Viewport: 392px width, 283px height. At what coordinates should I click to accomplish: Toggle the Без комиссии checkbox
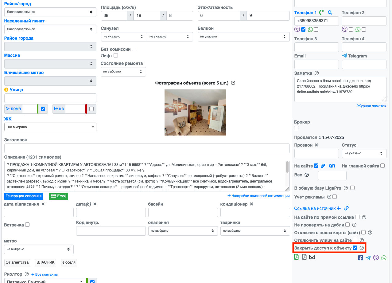click(x=134, y=49)
